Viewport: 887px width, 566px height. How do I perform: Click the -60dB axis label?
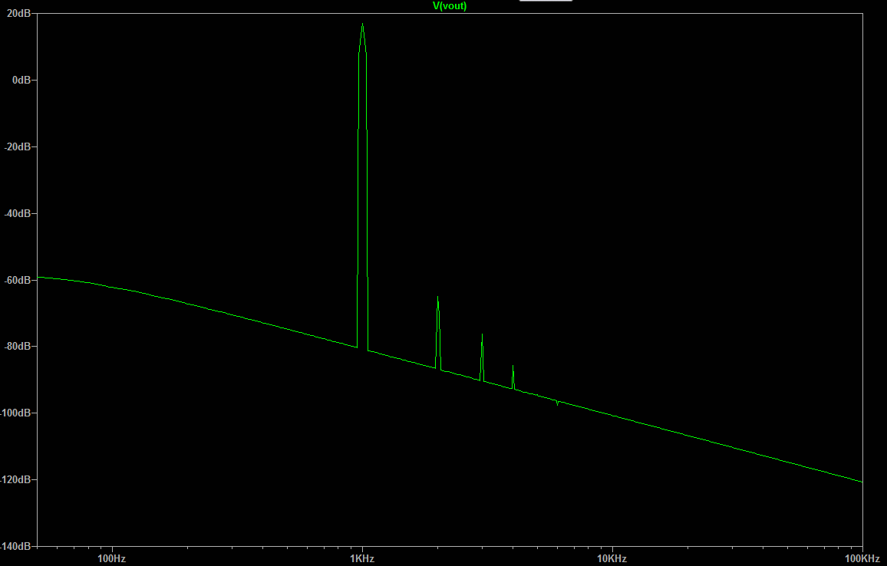18,281
